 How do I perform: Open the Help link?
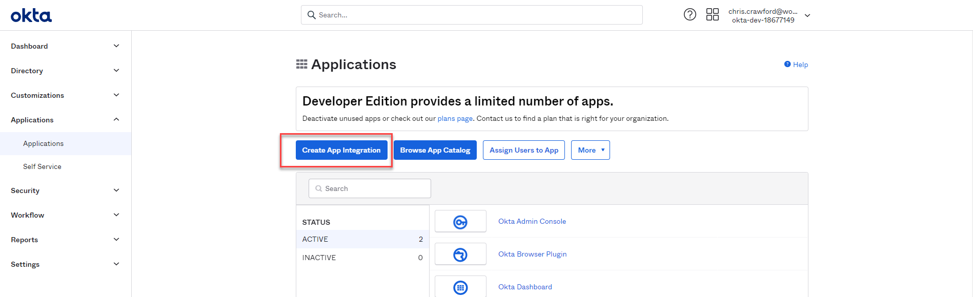(x=800, y=65)
